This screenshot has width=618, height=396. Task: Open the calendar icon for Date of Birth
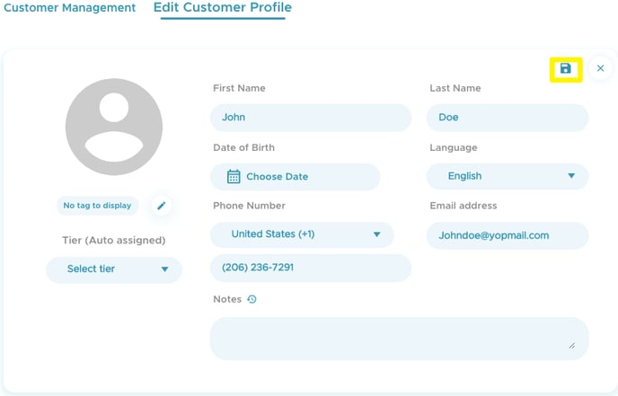(234, 177)
